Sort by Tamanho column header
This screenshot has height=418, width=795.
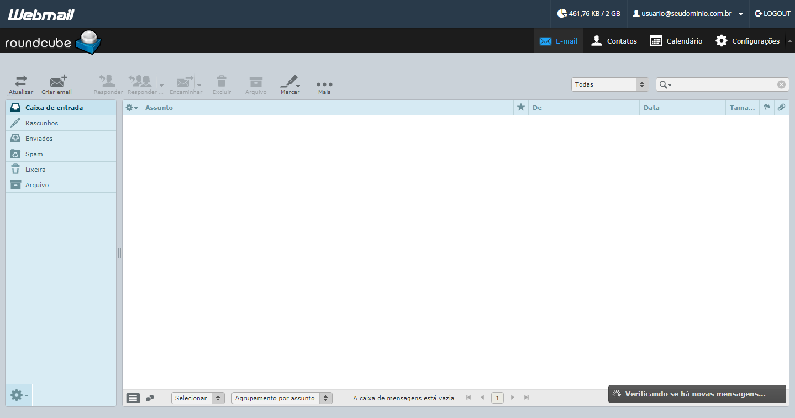[x=742, y=108]
